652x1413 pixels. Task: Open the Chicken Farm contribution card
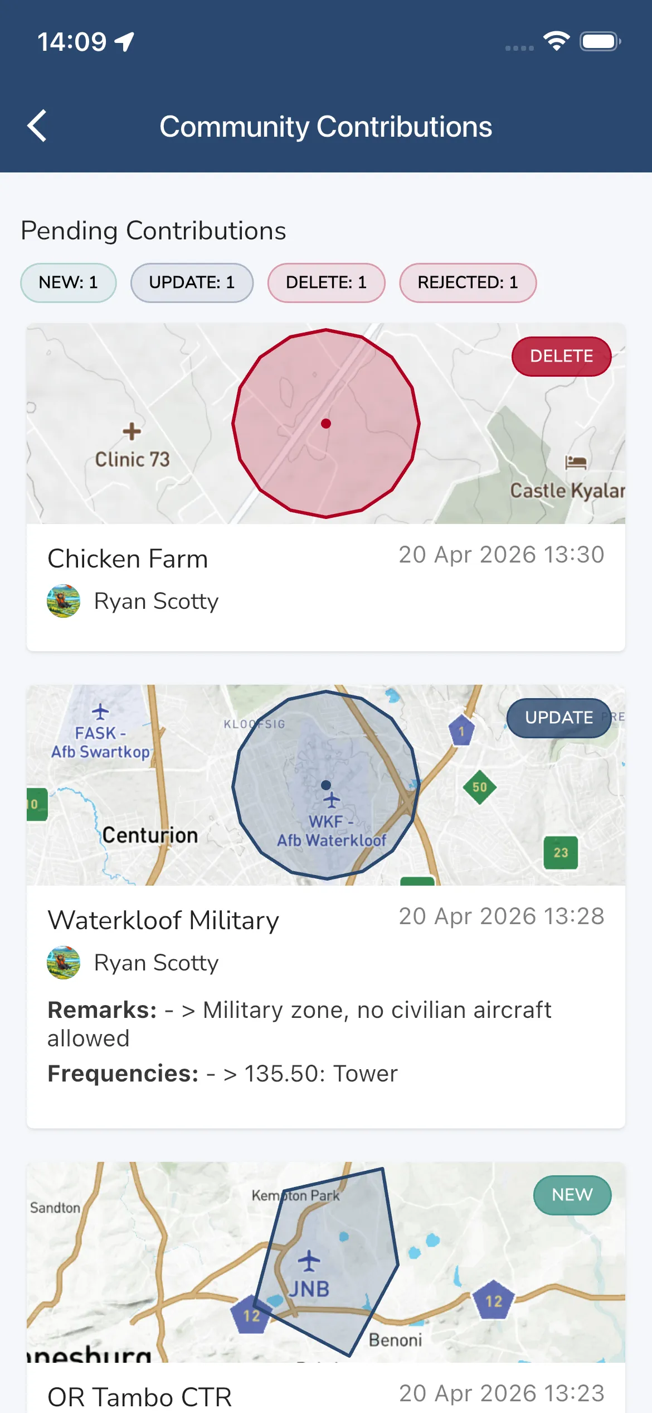[326, 558]
